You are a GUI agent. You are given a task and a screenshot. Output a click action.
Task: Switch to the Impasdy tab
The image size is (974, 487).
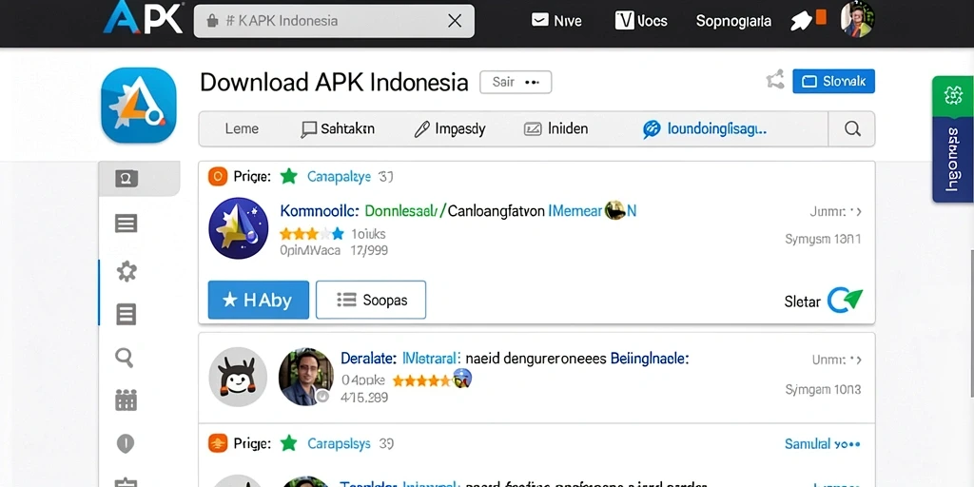point(450,128)
